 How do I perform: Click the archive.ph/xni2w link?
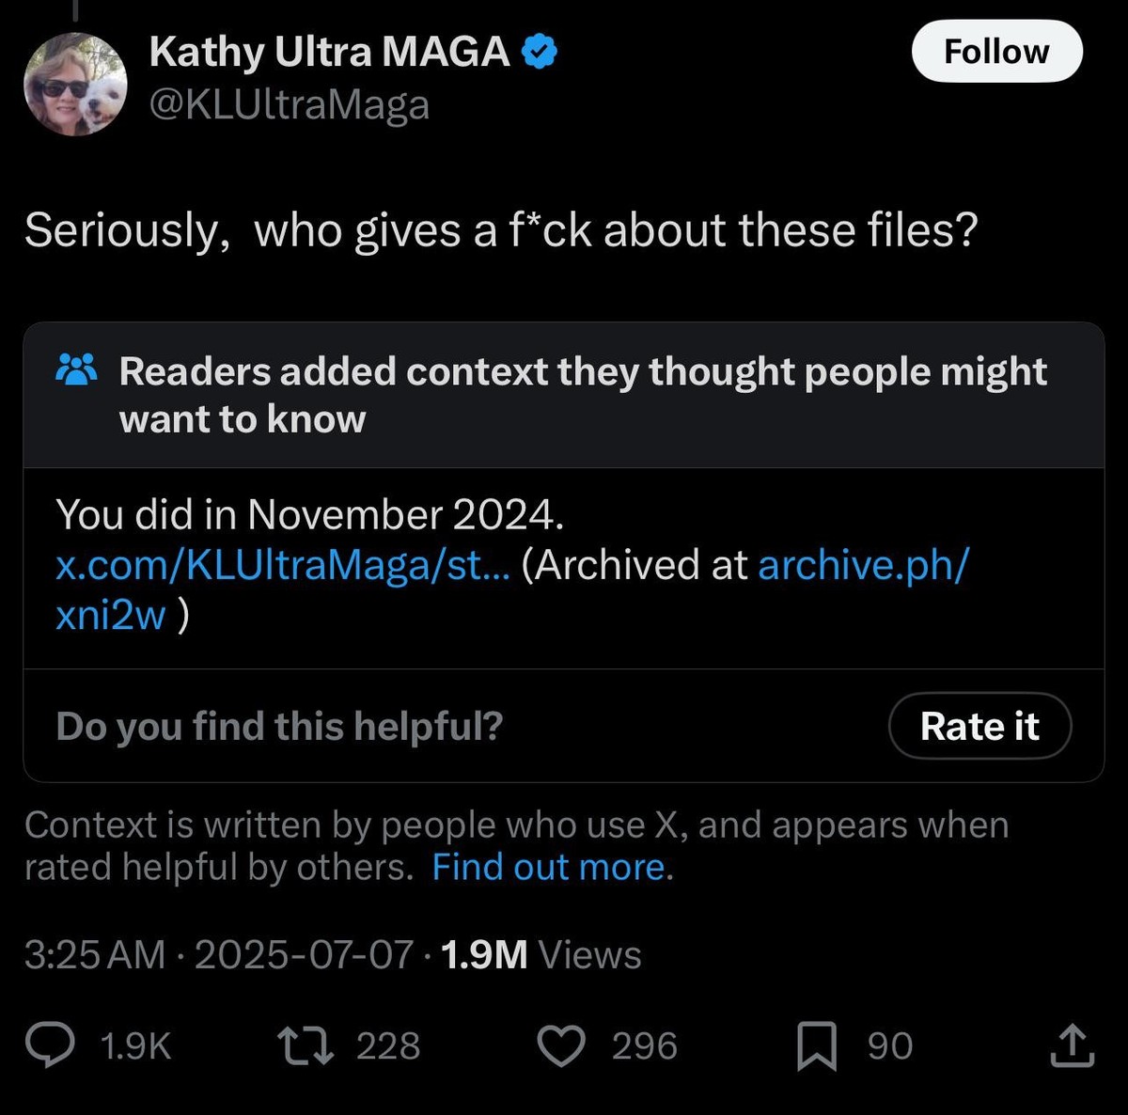pos(862,564)
